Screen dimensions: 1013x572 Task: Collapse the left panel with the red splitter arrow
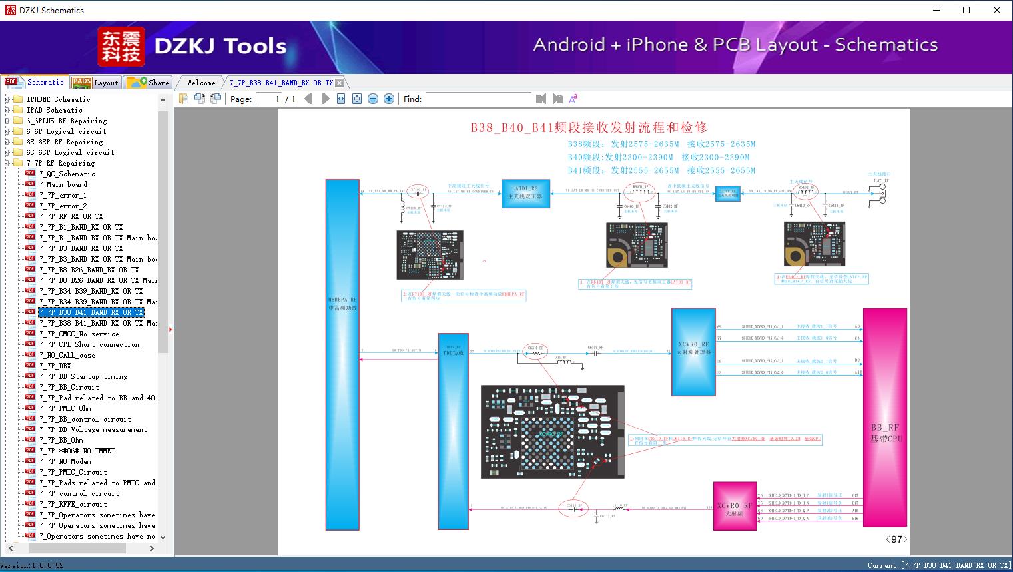click(170, 329)
